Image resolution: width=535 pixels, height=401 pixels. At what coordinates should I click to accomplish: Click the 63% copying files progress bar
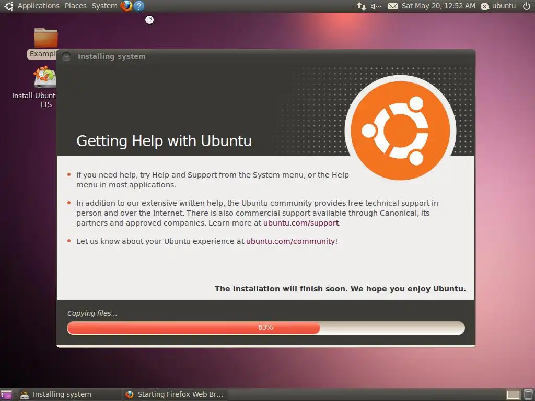[266, 328]
